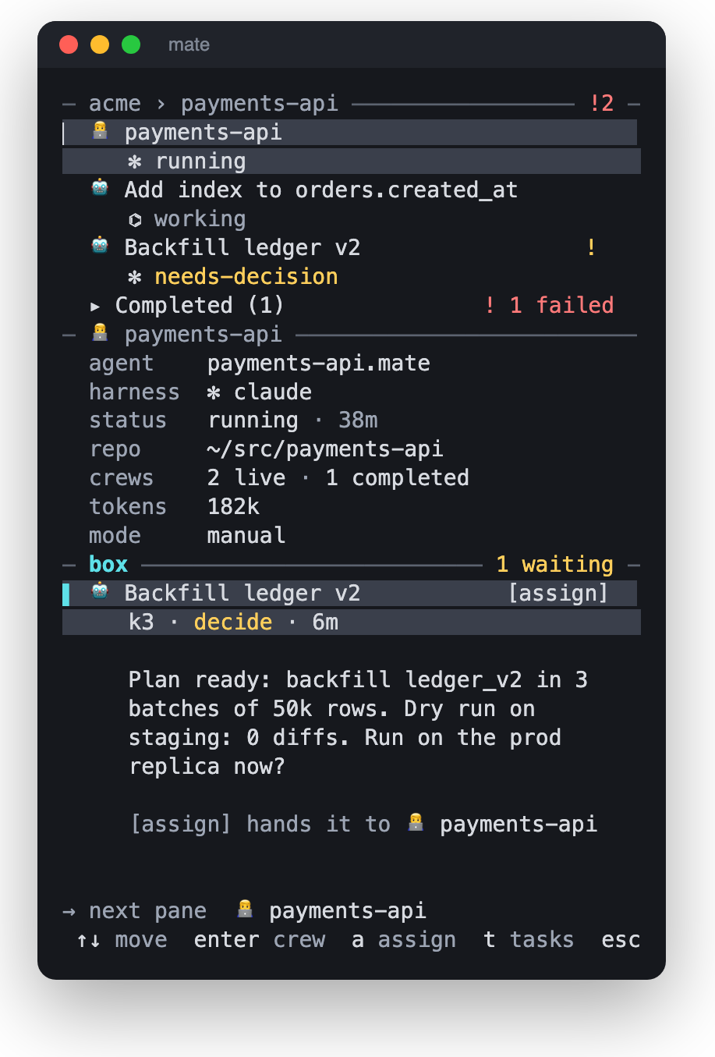Viewport: 715px width, 1057px height.
Task: Click the red '! 1 failed' indicator
Action: (x=549, y=305)
